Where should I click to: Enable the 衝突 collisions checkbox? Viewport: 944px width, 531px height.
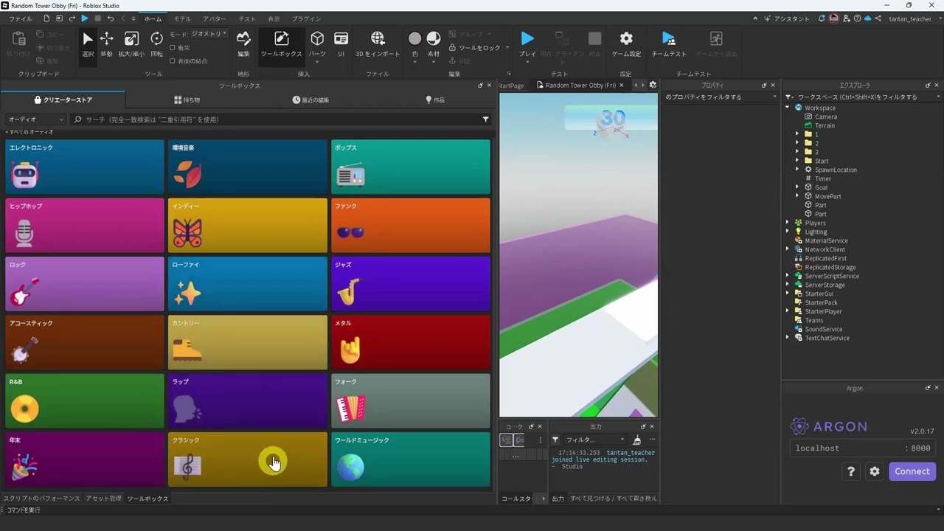coord(173,48)
